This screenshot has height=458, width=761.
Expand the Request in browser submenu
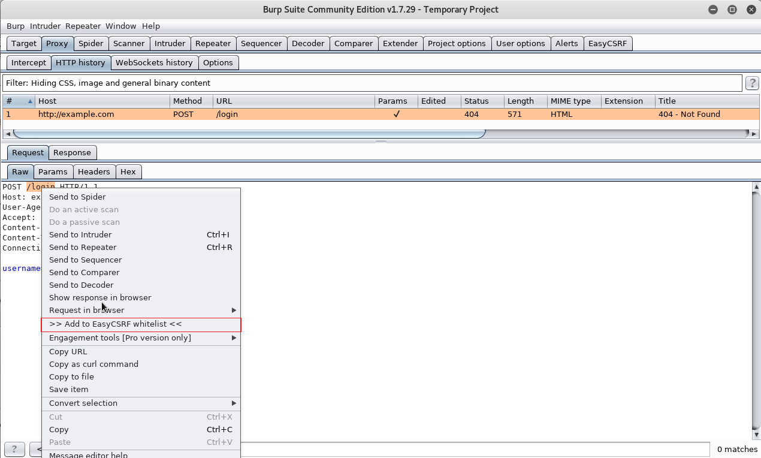coord(234,310)
